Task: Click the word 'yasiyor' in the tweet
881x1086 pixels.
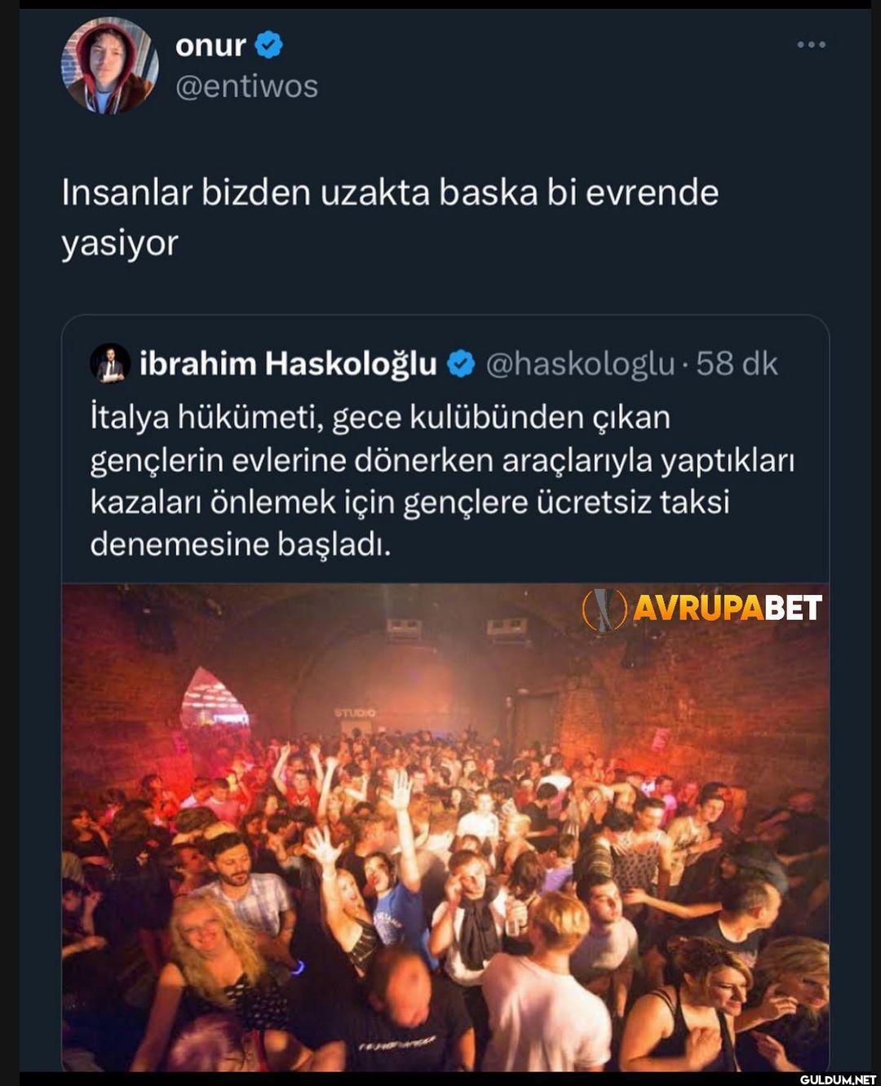Action: (x=120, y=243)
